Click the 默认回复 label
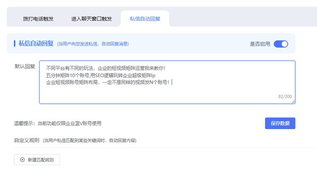Viewport: 317px width, 190px height. [x=25, y=66]
